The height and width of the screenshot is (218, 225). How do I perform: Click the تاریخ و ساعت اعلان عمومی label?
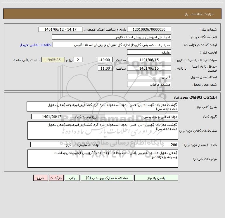105,30
